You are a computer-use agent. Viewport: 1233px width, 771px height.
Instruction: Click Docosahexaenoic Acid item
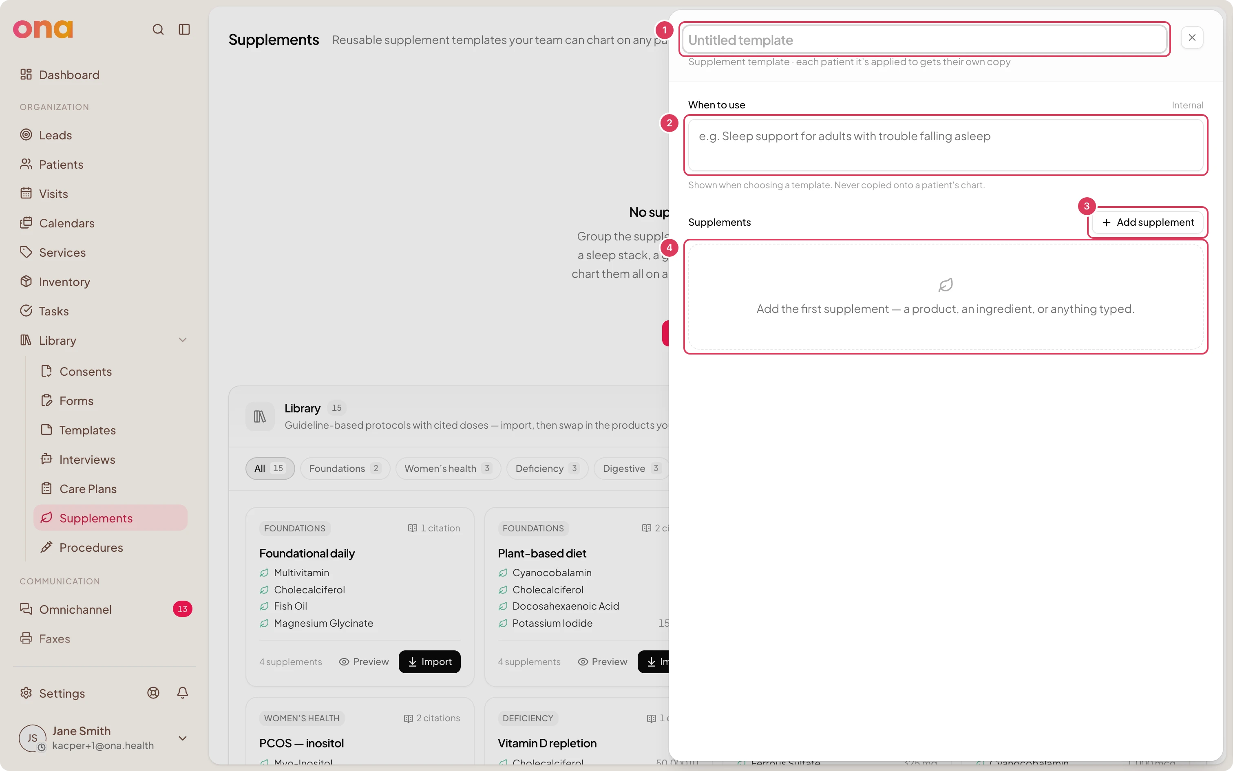click(x=566, y=606)
